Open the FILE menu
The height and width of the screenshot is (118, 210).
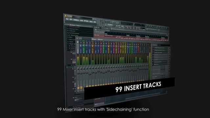67,19
